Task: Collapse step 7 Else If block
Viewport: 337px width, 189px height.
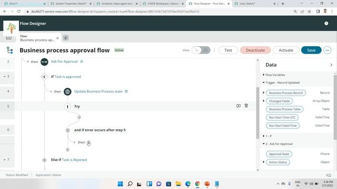Action: pyautogui.click(x=5, y=160)
